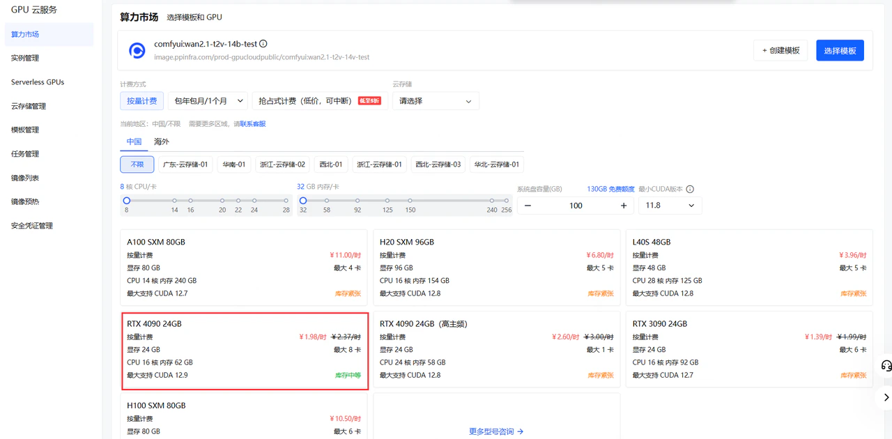Click the info icon next to 最小CUDA版本
The width and height of the screenshot is (892, 439).
click(x=690, y=189)
